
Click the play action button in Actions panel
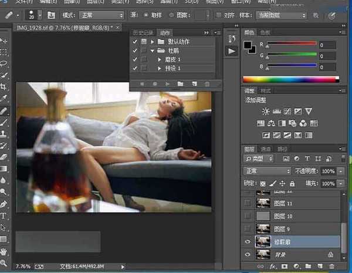[168, 85]
